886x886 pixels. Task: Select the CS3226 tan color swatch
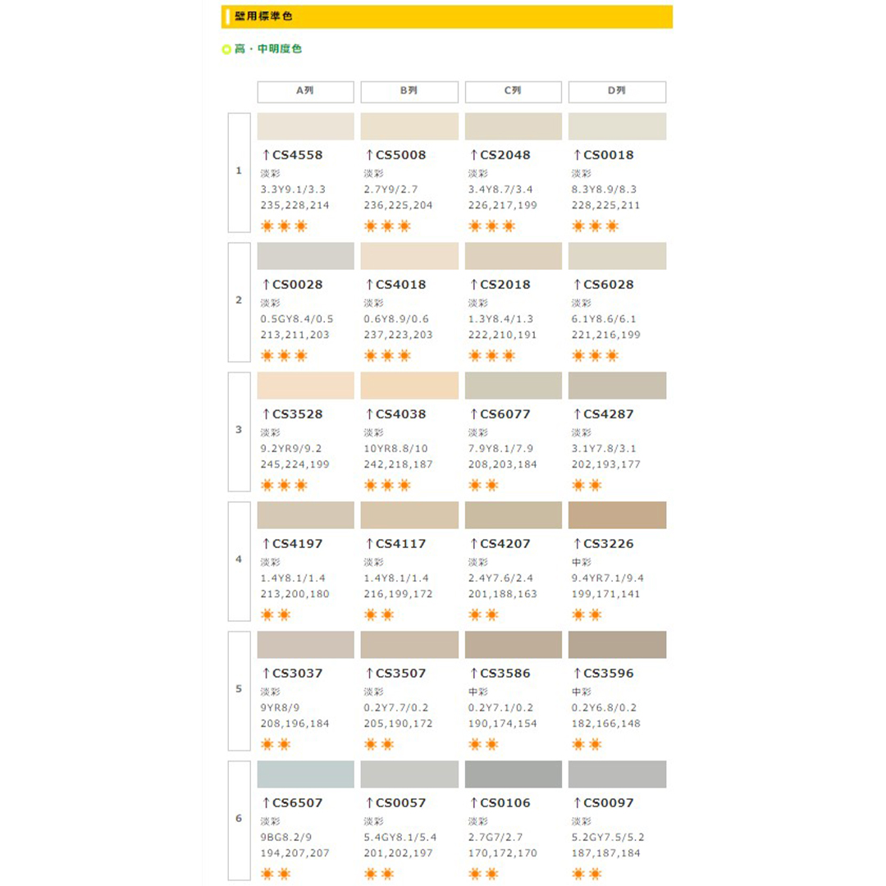[617, 515]
